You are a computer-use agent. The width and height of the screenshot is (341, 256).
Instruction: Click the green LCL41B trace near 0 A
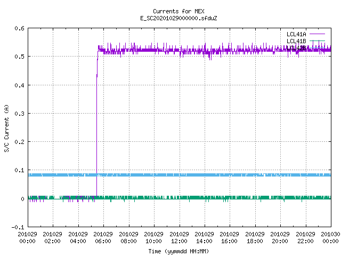point(180,197)
